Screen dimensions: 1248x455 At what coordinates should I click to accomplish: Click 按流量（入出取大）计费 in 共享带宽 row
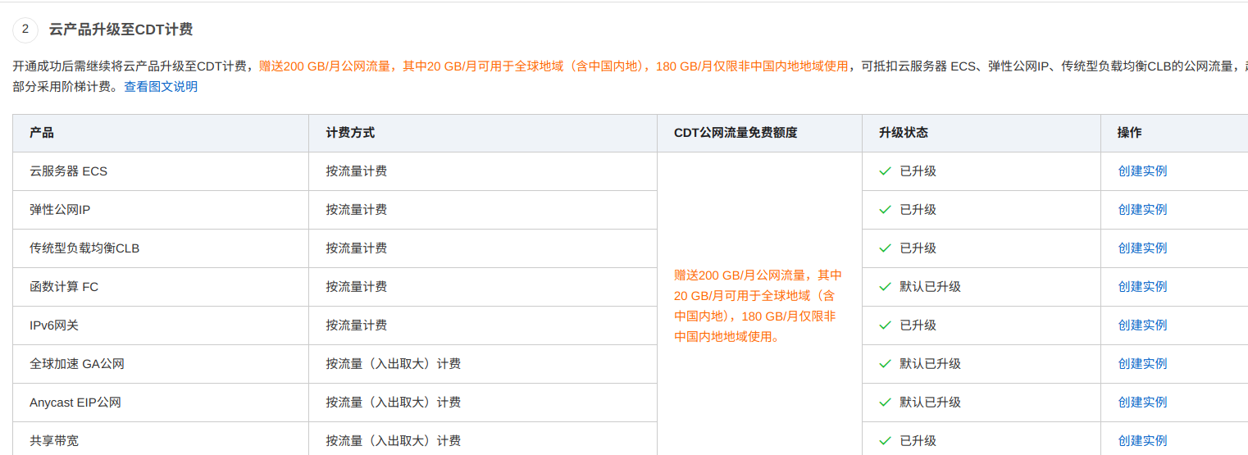(393, 441)
